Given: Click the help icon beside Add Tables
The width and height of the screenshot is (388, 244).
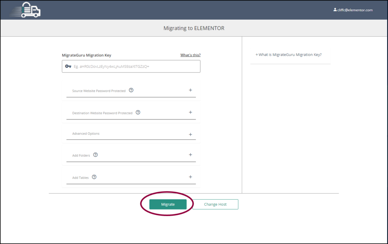Looking at the screenshot, I should coord(94,177).
